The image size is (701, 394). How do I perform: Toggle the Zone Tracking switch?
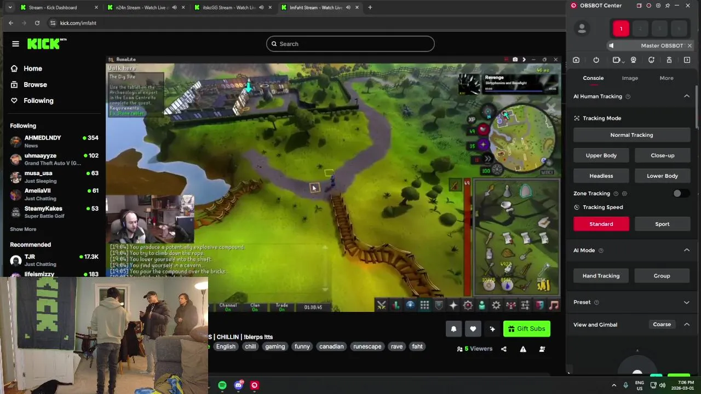(681, 193)
